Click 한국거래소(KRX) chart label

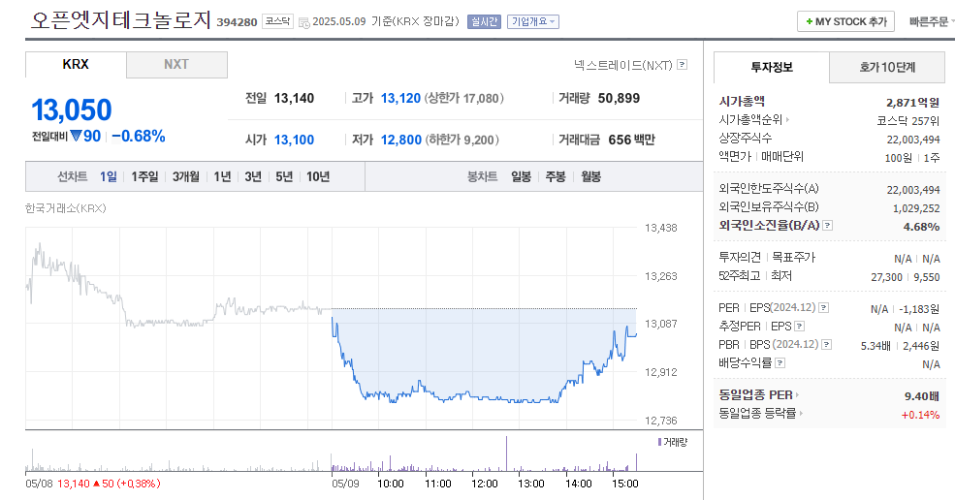pyautogui.click(x=66, y=208)
